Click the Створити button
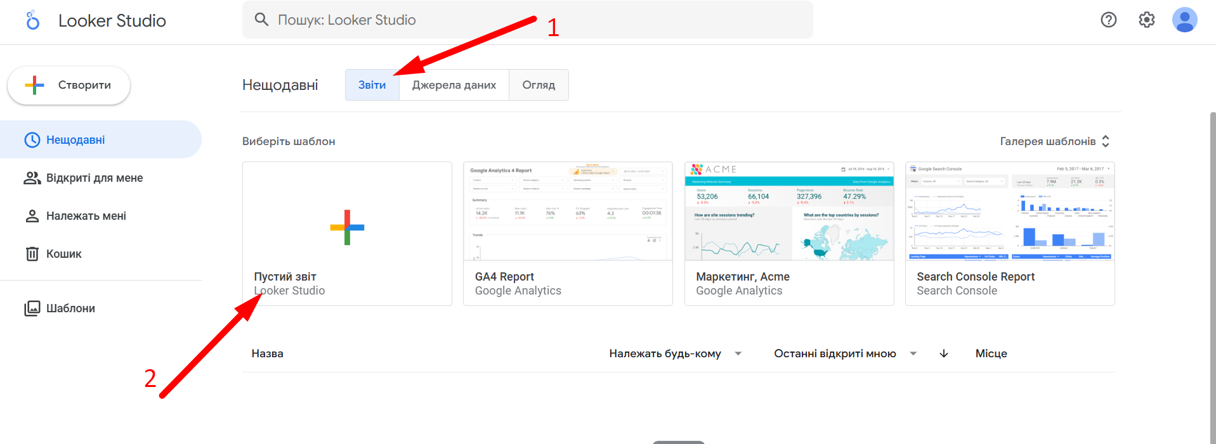Image resolution: width=1216 pixels, height=444 pixels. point(69,85)
